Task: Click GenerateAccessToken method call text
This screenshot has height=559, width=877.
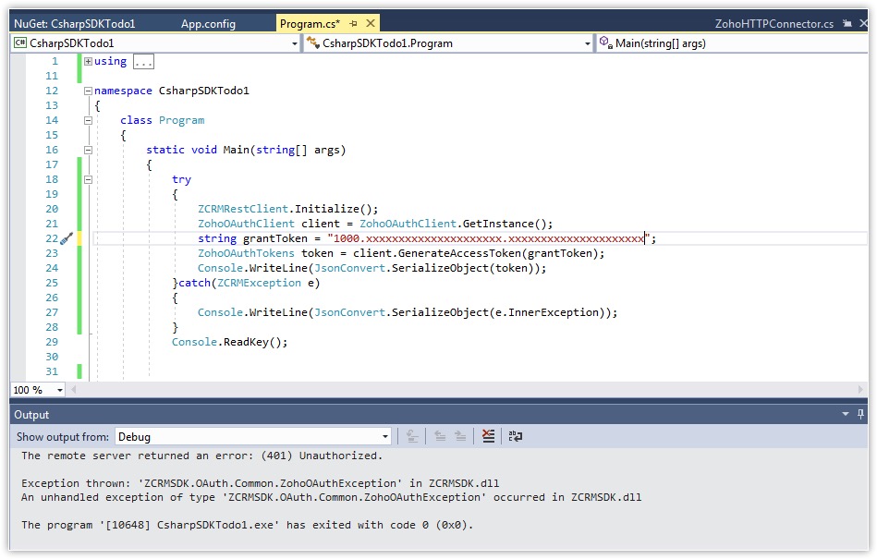Action: tap(459, 253)
